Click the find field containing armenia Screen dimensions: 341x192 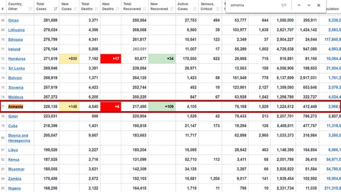click(x=254, y=5)
